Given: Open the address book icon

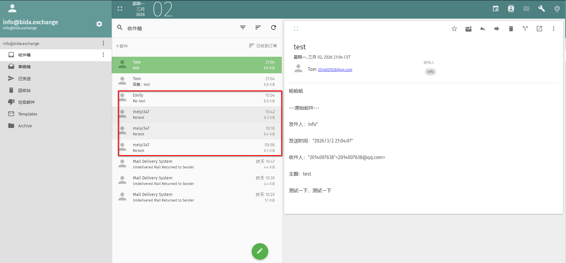Looking at the screenshot, I should click(x=511, y=9).
